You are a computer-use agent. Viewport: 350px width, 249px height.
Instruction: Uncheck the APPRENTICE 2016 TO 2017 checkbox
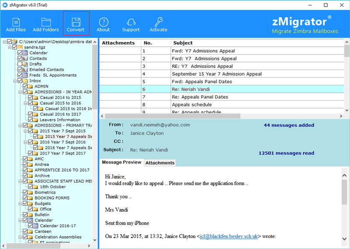(25, 170)
